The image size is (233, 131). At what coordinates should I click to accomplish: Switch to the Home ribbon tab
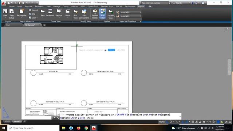12,7
